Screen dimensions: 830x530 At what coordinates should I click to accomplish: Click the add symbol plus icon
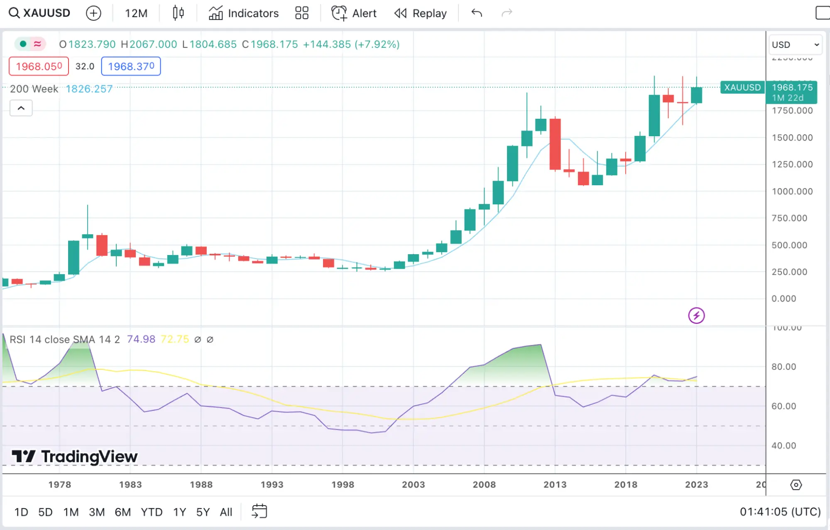click(93, 13)
